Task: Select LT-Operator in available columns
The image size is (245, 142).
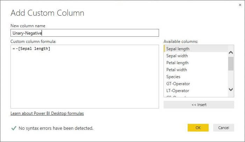Action: pyautogui.click(x=196, y=91)
